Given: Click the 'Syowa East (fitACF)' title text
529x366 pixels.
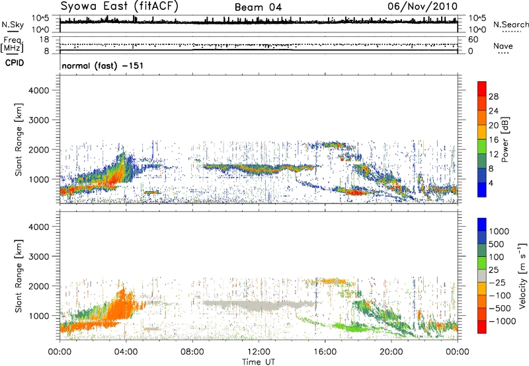Looking at the screenshot, I should pyautogui.click(x=120, y=7).
